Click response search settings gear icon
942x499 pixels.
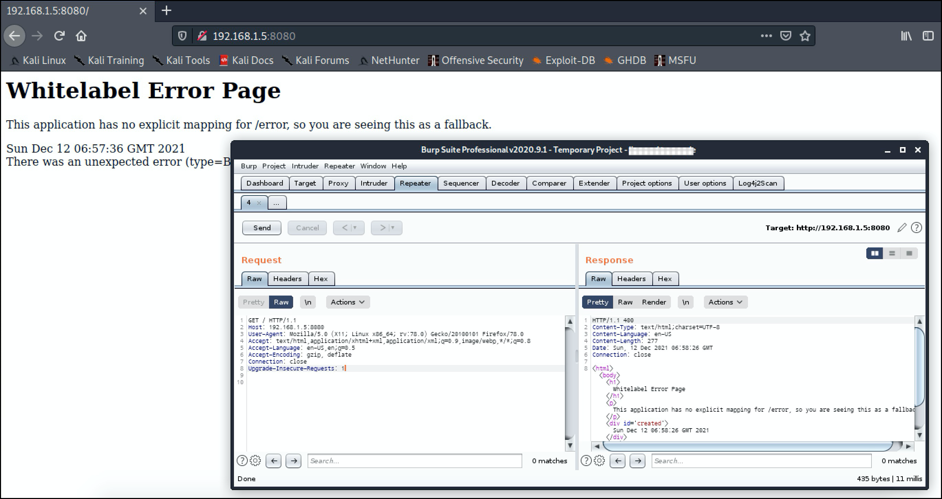point(599,461)
